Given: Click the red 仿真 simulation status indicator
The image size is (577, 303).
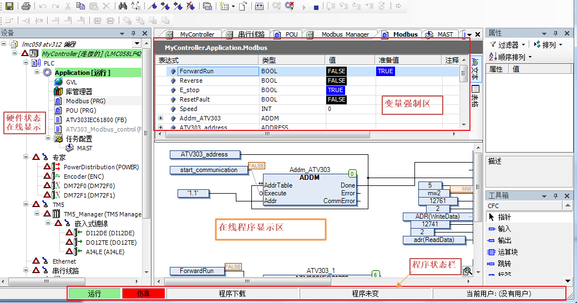Looking at the screenshot, I should [x=143, y=294].
